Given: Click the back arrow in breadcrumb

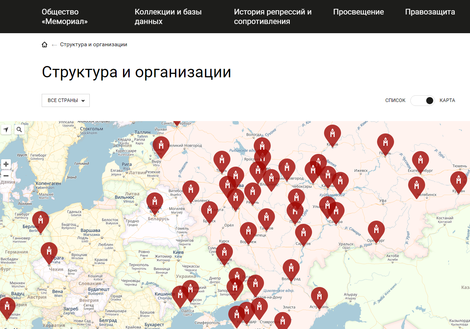Looking at the screenshot, I should [x=54, y=45].
